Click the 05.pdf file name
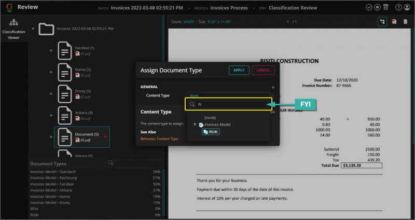 (86, 140)
